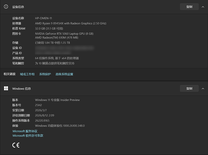The width and height of the screenshot is (208, 155).
Task: Select the OS build 26220.8165
Action: pyautogui.click(x=42, y=121)
